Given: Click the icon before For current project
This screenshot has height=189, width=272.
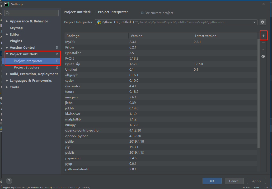Looking at the screenshot, I should 142,13.
